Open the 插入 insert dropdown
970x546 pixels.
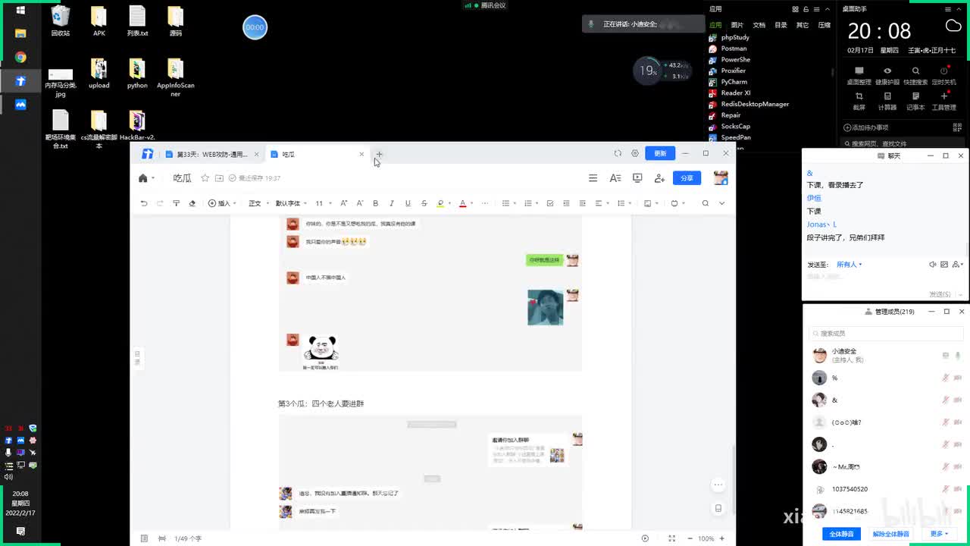[223, 203]
